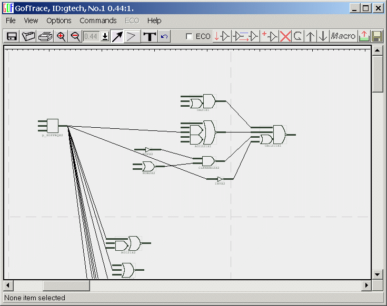Click the Save disk icon in toolbar
The height and width of the screenshot is (306, 387).
[x=11, y=36]
